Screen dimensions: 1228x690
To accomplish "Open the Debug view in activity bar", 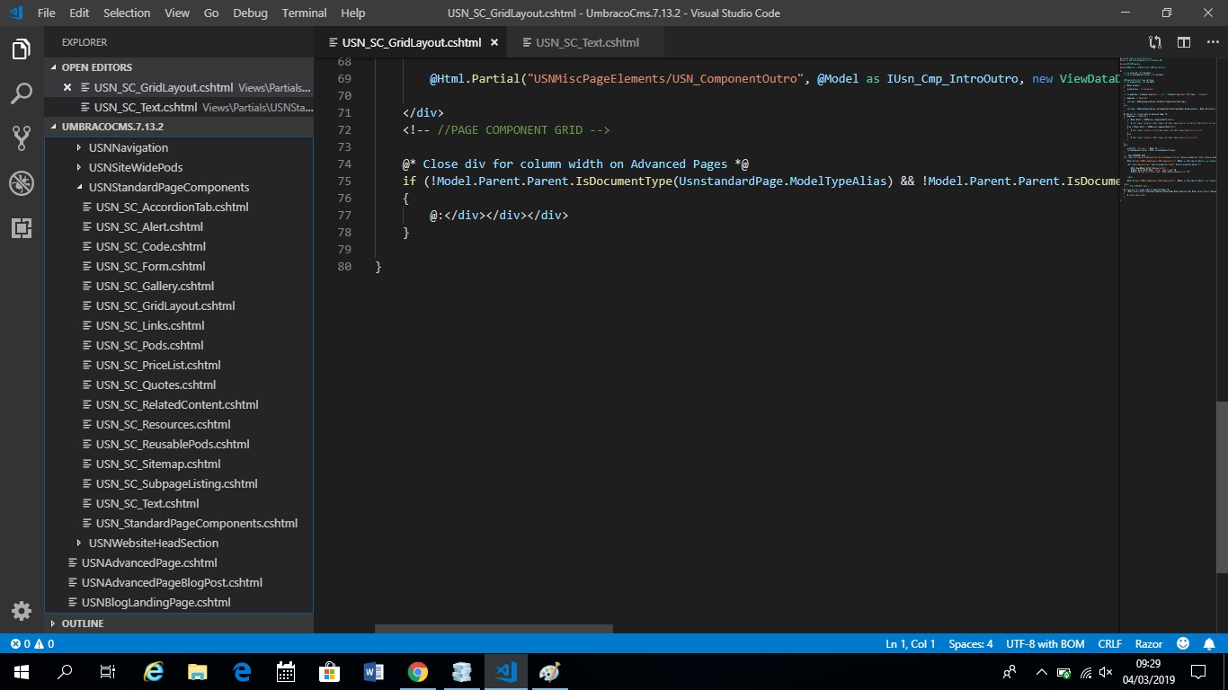I will click(x=22, y=183).
